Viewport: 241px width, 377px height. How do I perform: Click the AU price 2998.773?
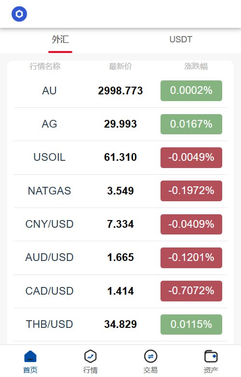[120, 91]
